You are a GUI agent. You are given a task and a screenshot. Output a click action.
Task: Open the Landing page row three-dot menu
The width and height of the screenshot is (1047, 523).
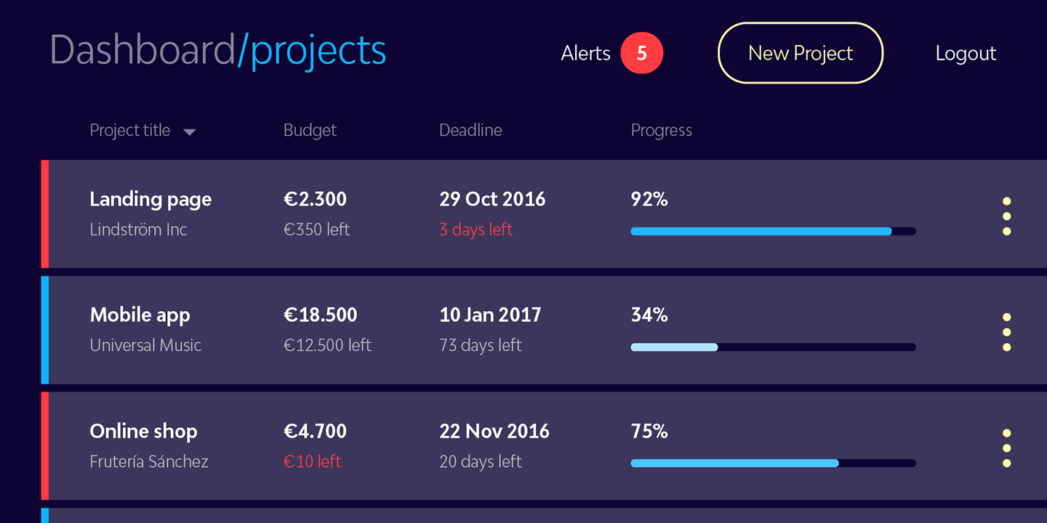tap(1006, 216)
